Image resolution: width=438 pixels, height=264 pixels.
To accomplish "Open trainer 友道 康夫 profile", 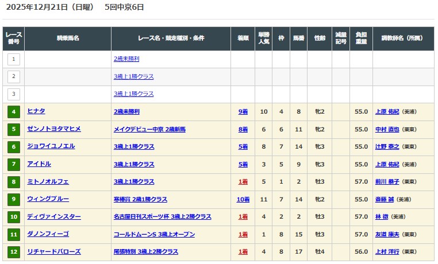I will point(387,235).
